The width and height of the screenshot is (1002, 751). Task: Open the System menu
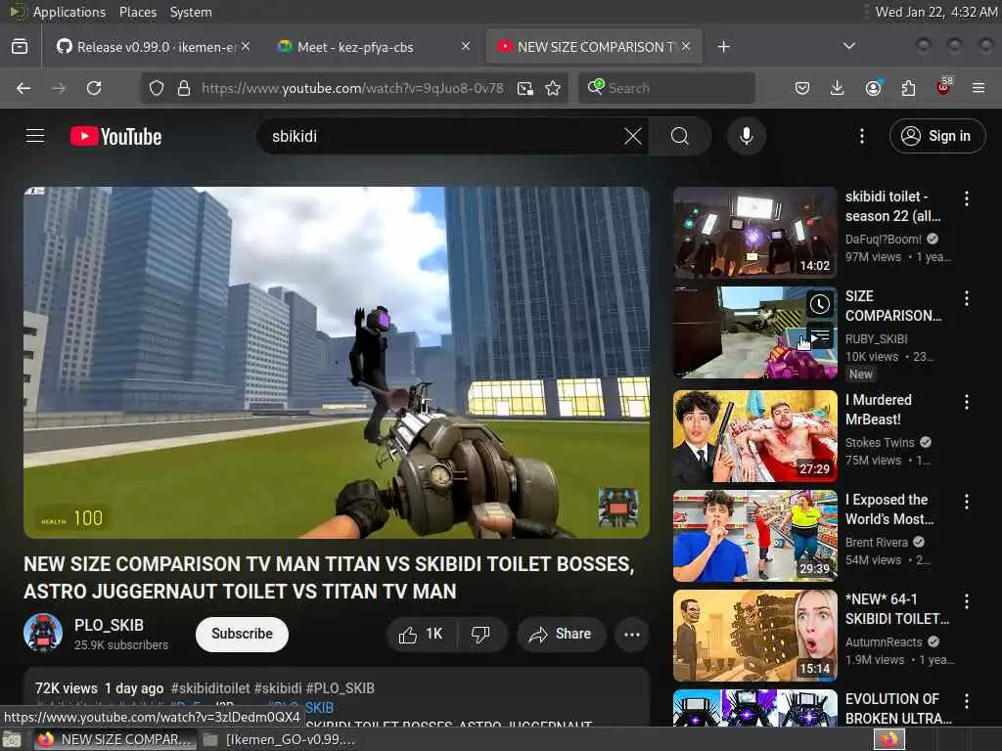click(191, 12)
